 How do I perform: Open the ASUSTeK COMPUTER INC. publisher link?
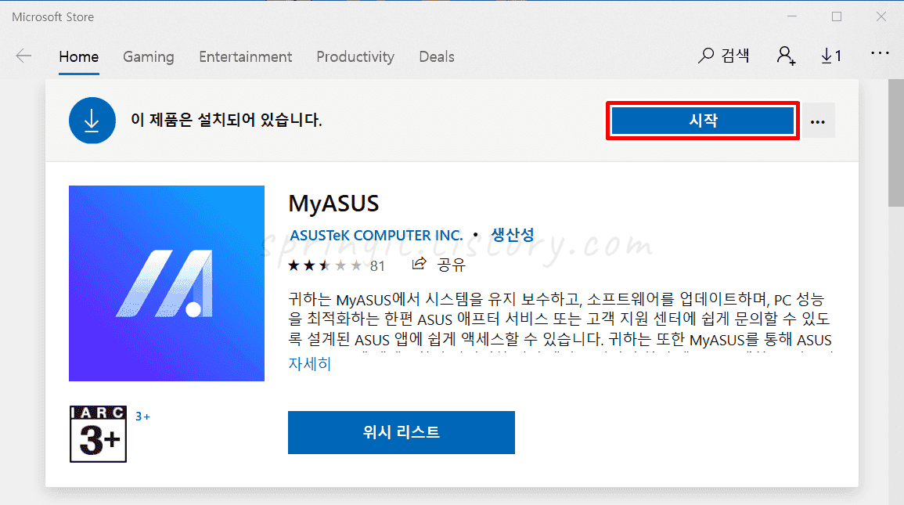pos(376,235)
